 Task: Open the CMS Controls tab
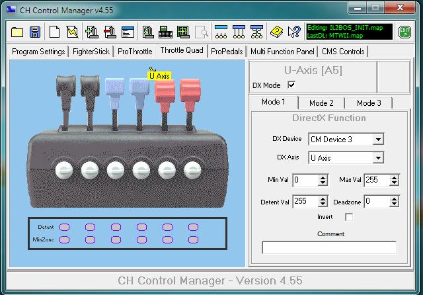coord(343,52)
